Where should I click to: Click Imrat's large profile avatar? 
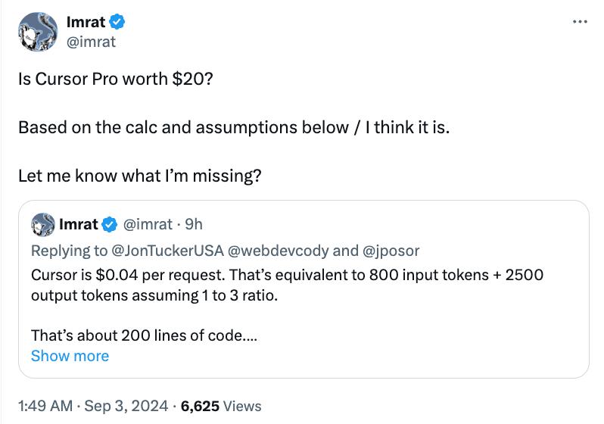pyautogui.click(x=38, y=32)
